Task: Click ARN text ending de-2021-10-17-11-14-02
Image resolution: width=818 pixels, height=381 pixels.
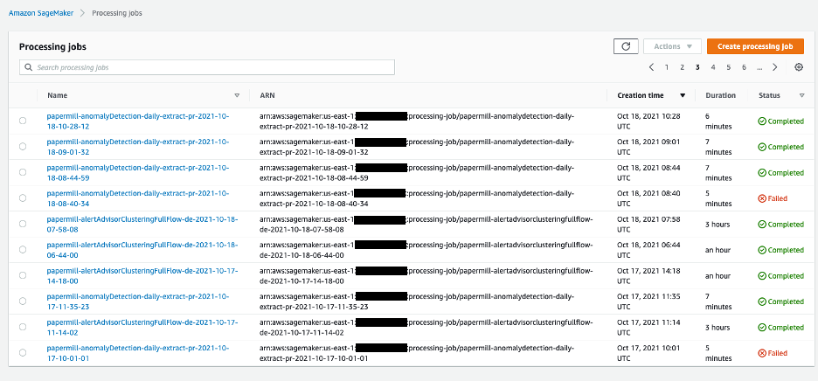Action: tap(426, 328)
